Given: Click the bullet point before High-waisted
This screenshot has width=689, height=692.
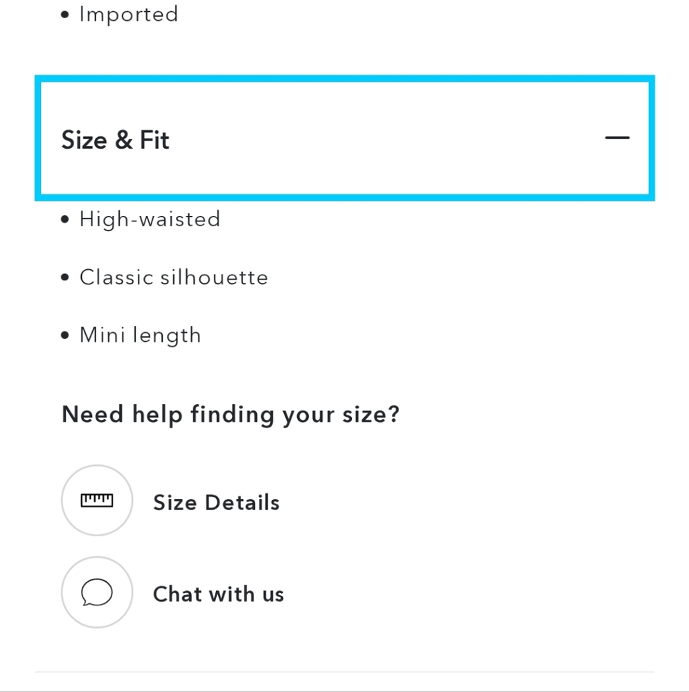Looking at the screenshot, I should tap(65, 220).
